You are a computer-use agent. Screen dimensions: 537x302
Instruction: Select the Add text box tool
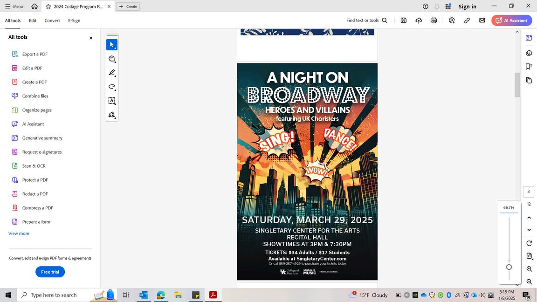pos(112,101)
